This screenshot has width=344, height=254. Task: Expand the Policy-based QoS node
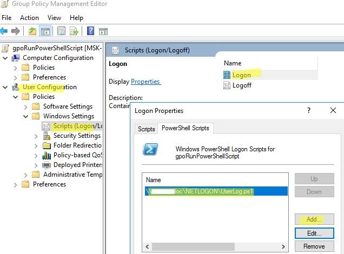tap(36, 156)
